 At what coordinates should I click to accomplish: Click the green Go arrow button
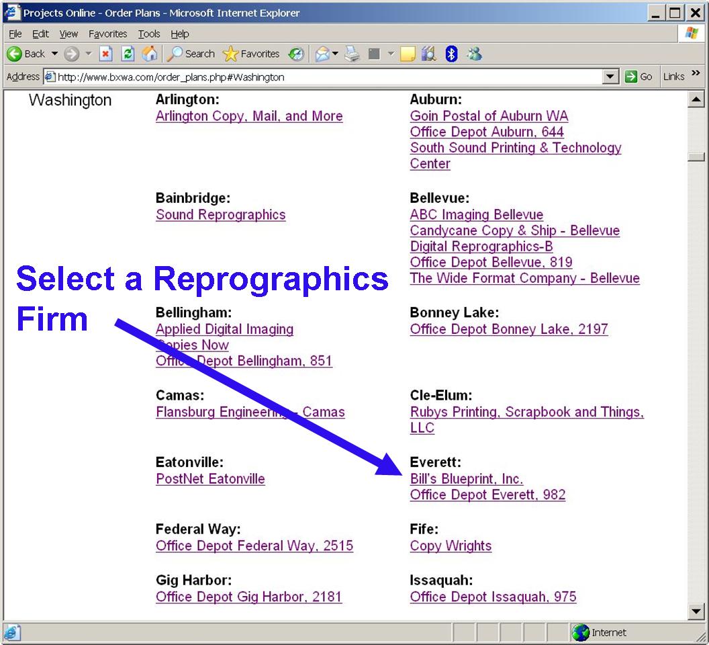(x=630, y=77)
